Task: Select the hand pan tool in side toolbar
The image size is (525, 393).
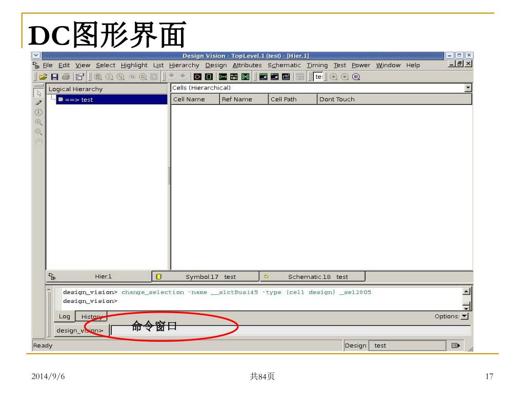Action: [x=39, y=142]
